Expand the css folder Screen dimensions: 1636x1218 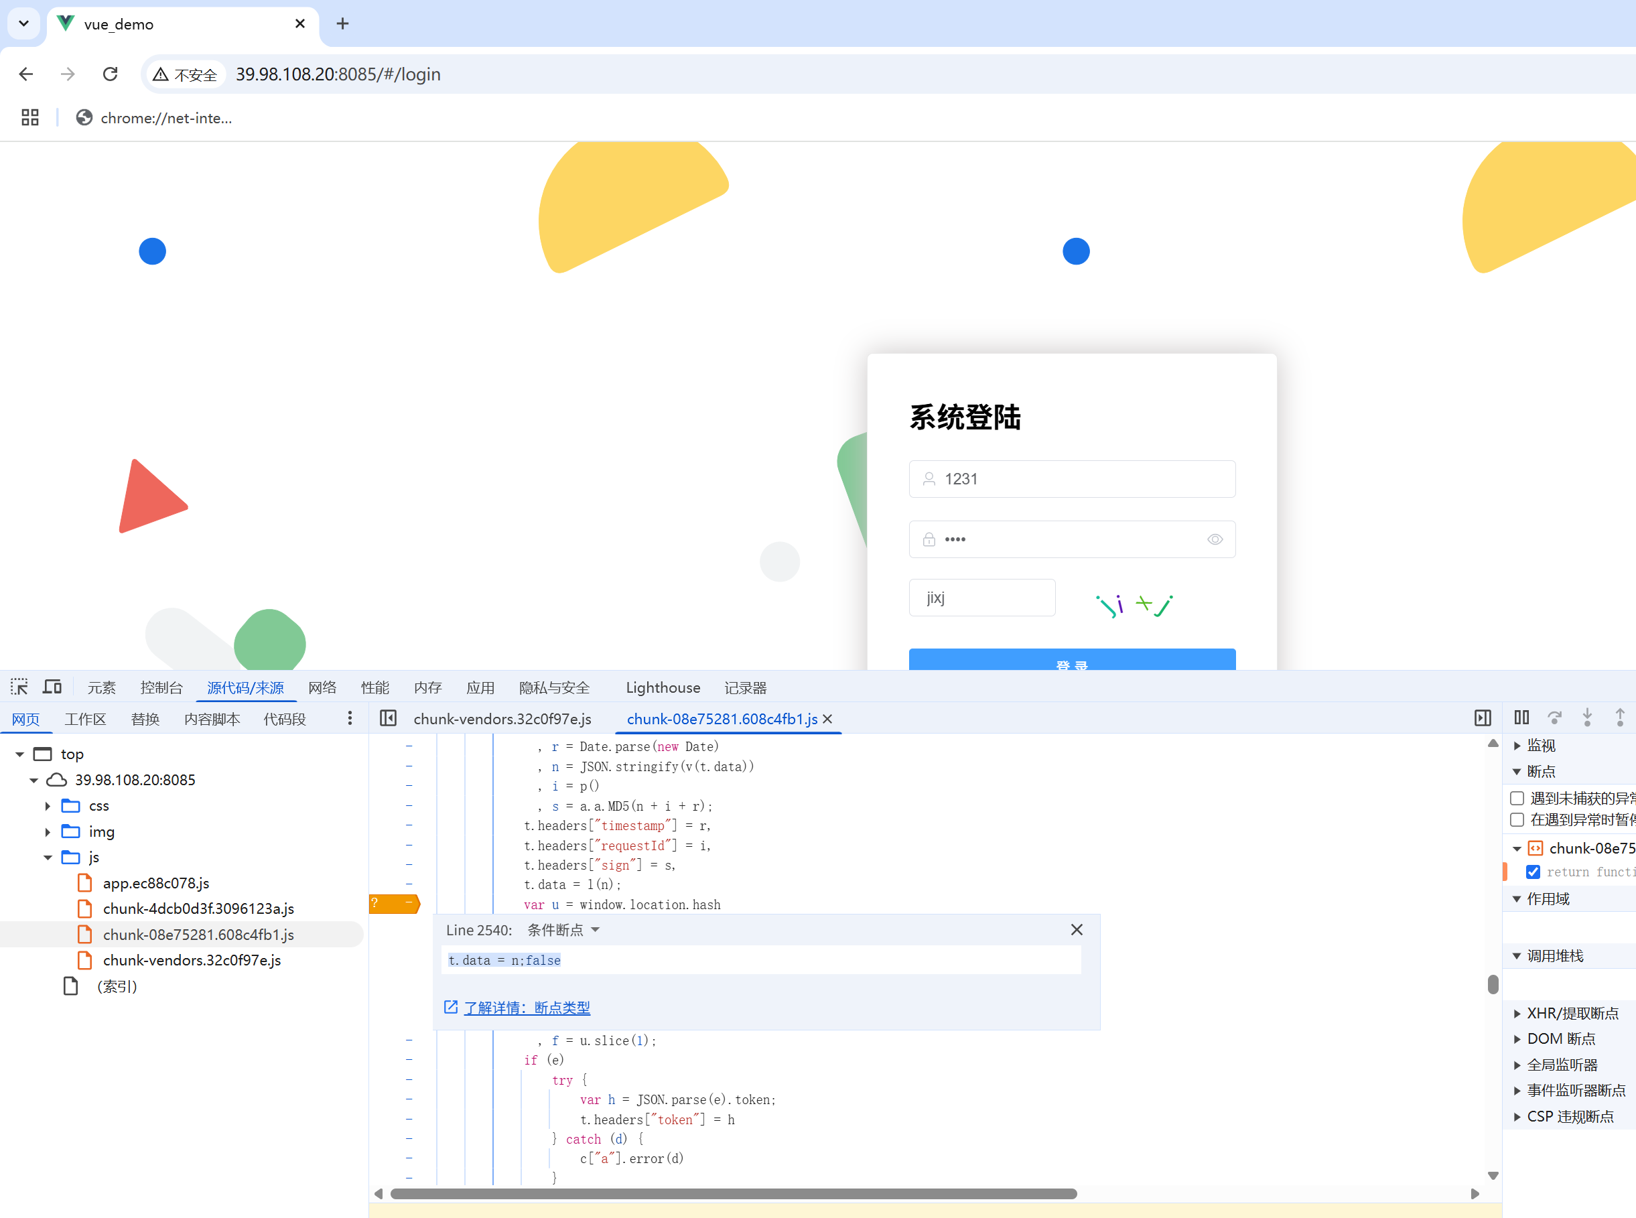48,806
